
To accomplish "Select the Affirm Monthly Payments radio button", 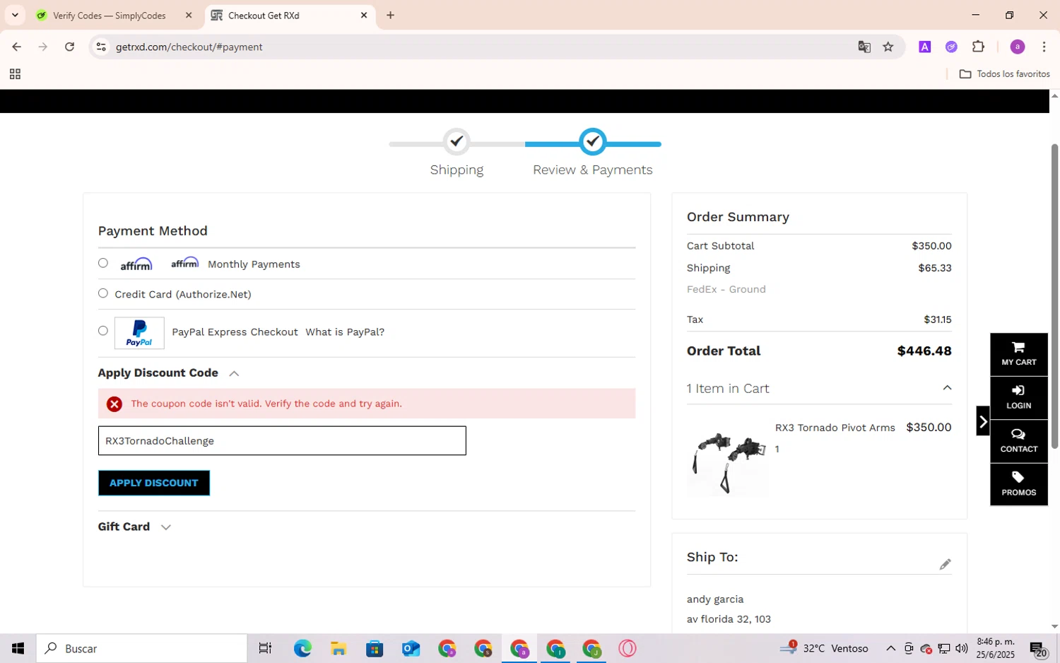I will pos(103,263).
